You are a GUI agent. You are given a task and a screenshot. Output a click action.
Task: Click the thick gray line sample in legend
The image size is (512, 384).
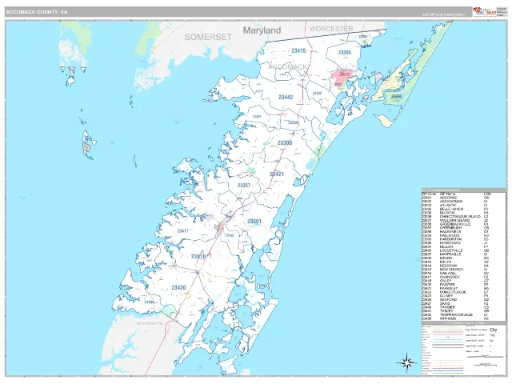point(448,346)
